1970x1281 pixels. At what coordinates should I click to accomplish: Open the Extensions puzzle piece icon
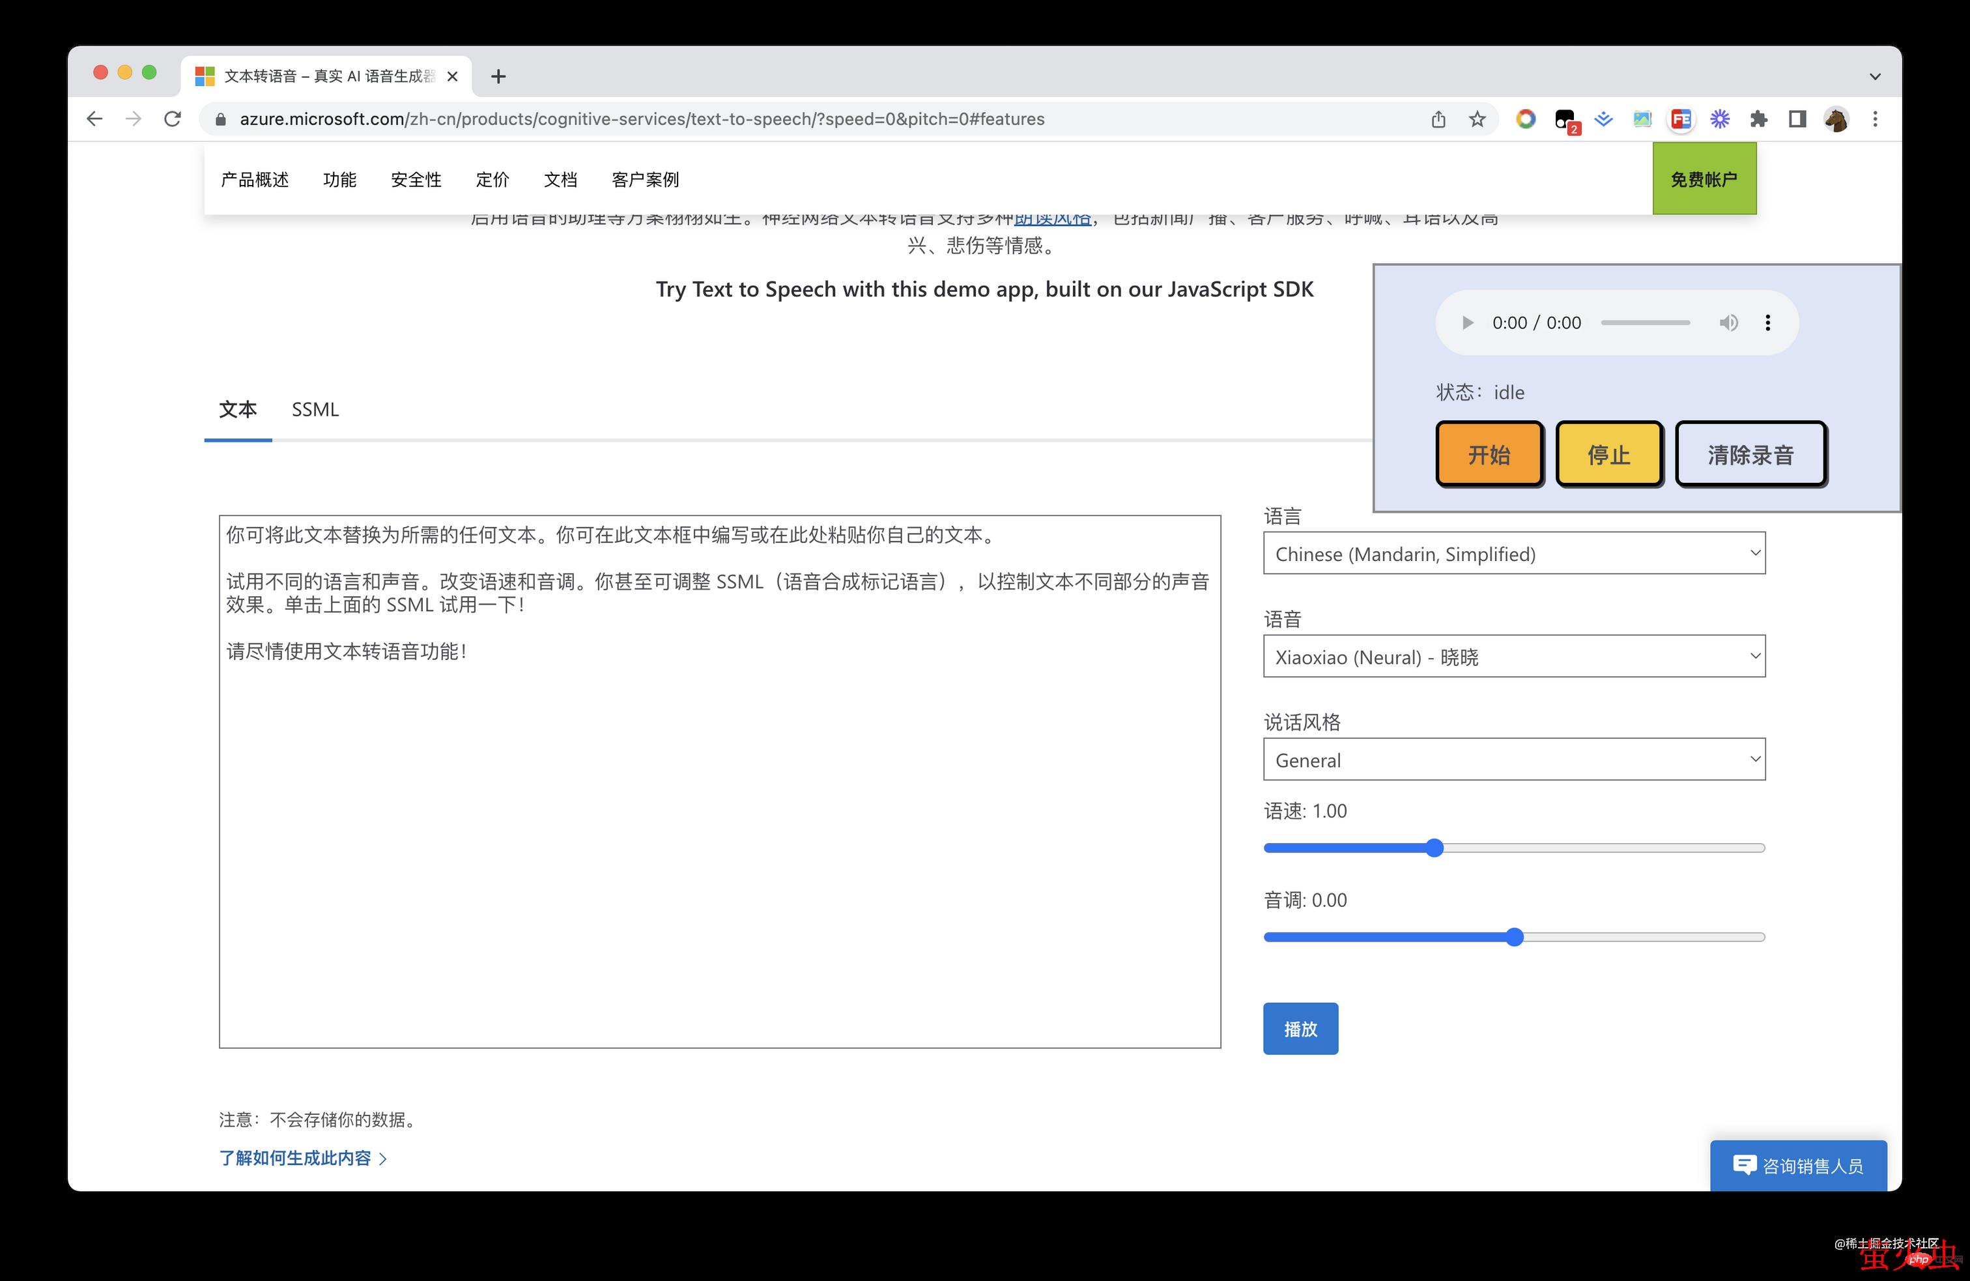pyautogui.click(x=1759, y=119)
